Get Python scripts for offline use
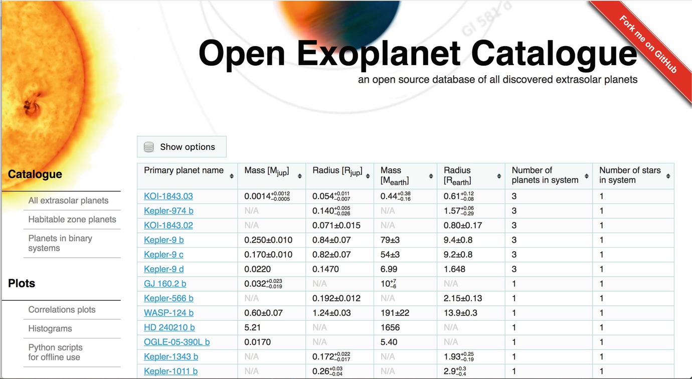This screenshot has width=692, height=379. pyautogui.click(x=56, y=352)
